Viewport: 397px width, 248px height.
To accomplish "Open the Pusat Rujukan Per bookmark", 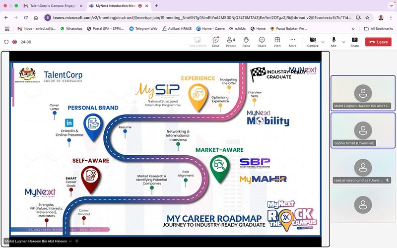I will [x=289, y=29].
